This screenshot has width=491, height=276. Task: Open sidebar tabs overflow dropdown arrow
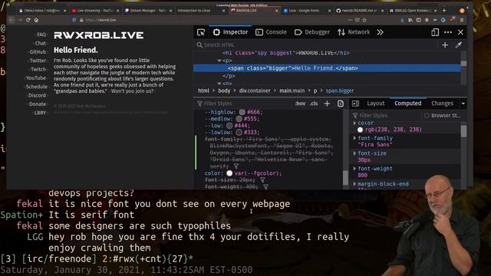463,103
